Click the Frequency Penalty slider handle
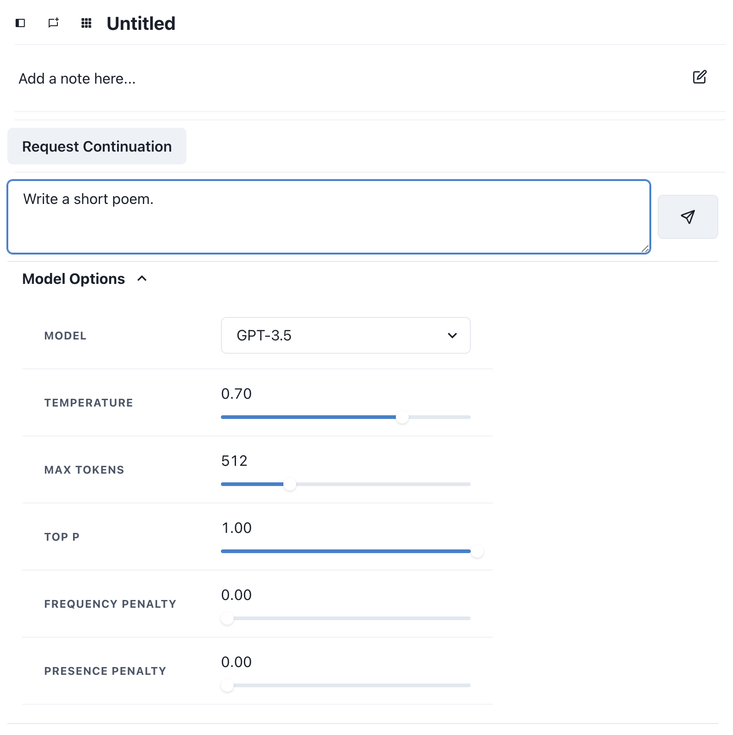The image size is (733, 735). pyautogui.click(x=227, y=618)
